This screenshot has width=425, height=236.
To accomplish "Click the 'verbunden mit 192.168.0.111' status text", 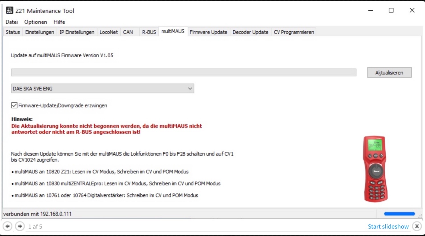I will [37, 214].
